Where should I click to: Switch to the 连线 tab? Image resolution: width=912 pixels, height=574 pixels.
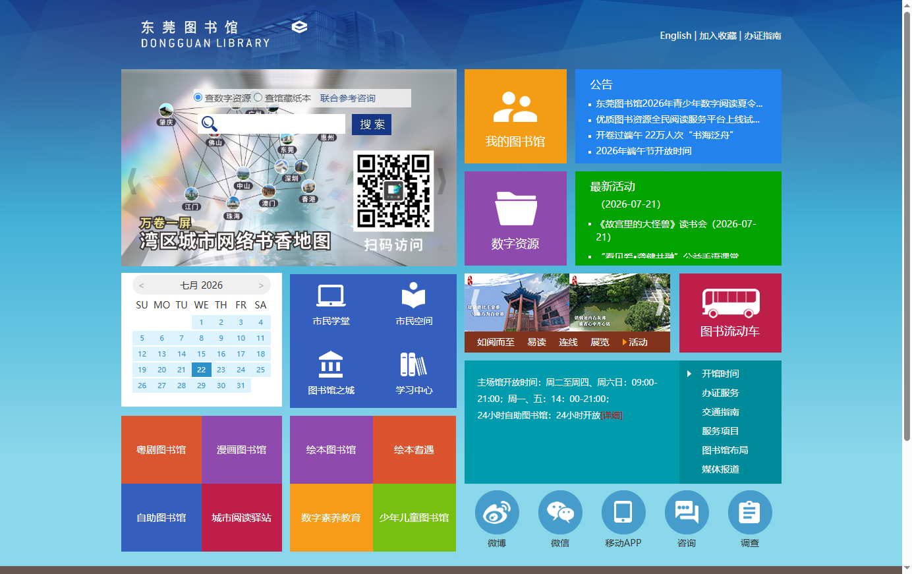(x=568, y=342)
